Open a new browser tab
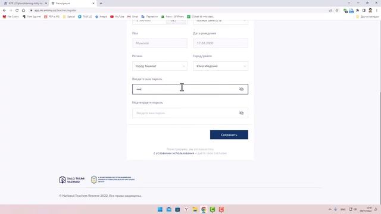Viewport: 381px width, 214px height. pos(101,4)
